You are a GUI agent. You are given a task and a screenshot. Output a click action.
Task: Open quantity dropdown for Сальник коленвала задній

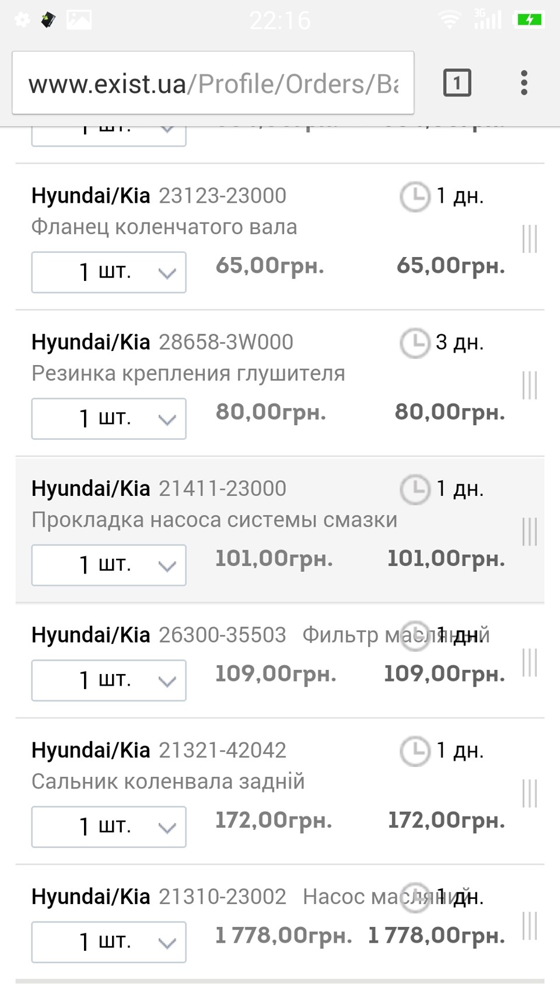[109, 827]
